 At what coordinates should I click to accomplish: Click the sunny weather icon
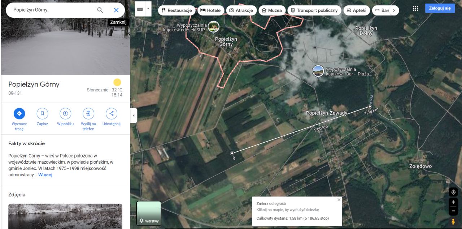coord(117,82)
